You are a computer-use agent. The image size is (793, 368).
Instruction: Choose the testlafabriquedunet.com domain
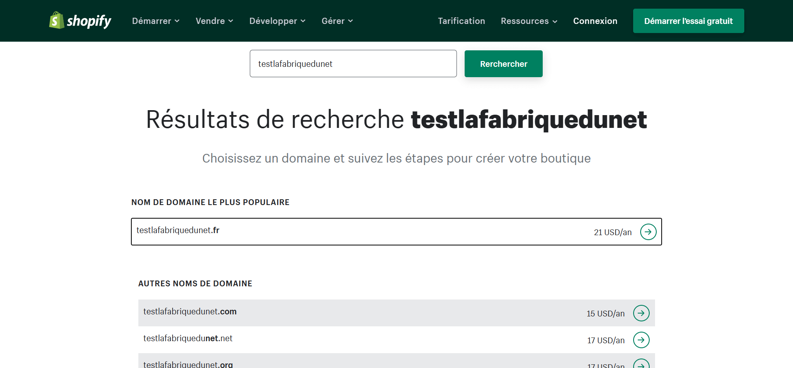click(190, 312)
